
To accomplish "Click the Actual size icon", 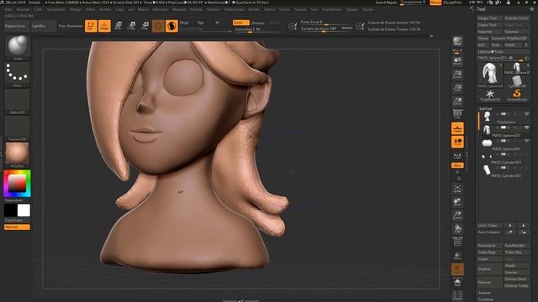I will click(457, 88).
